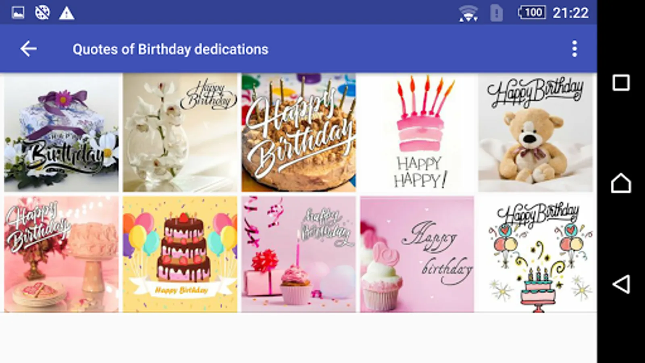Tap the picture notification icon in status bar

click(x=18, y=13)
